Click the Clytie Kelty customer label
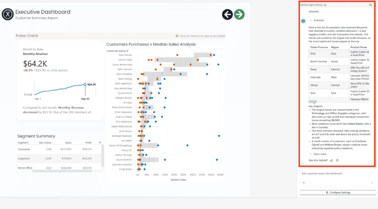This screenshot has height=209, width=378. click(x=126, y=169)
